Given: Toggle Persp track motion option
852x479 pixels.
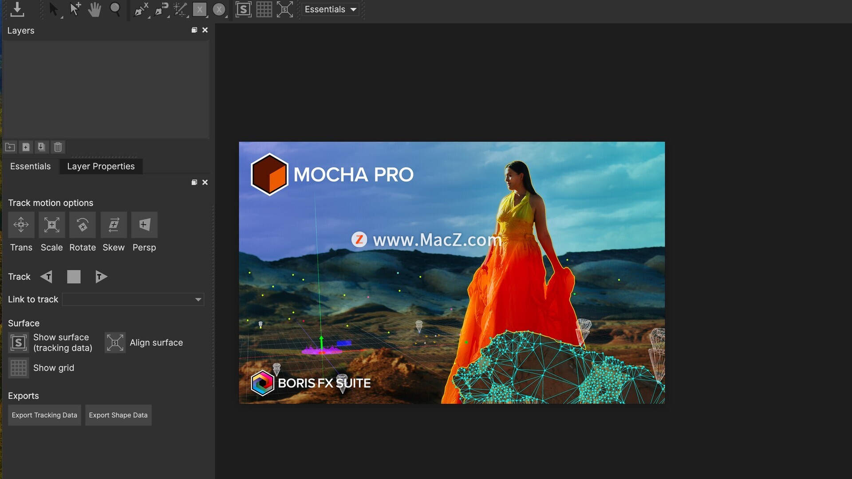Looking at the screenshot, I should [x=144, y=225].
